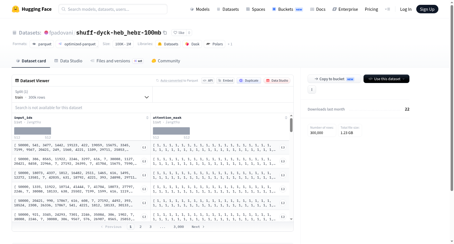Expand first input_ids row cell icon
454x244 pixels.
click(x=144, y=147)
